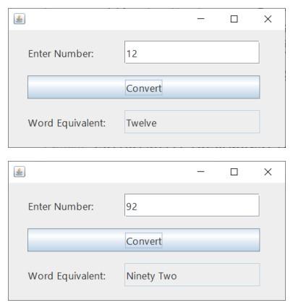Maximize the top window
293x308 pixels.
click(234, 19)
